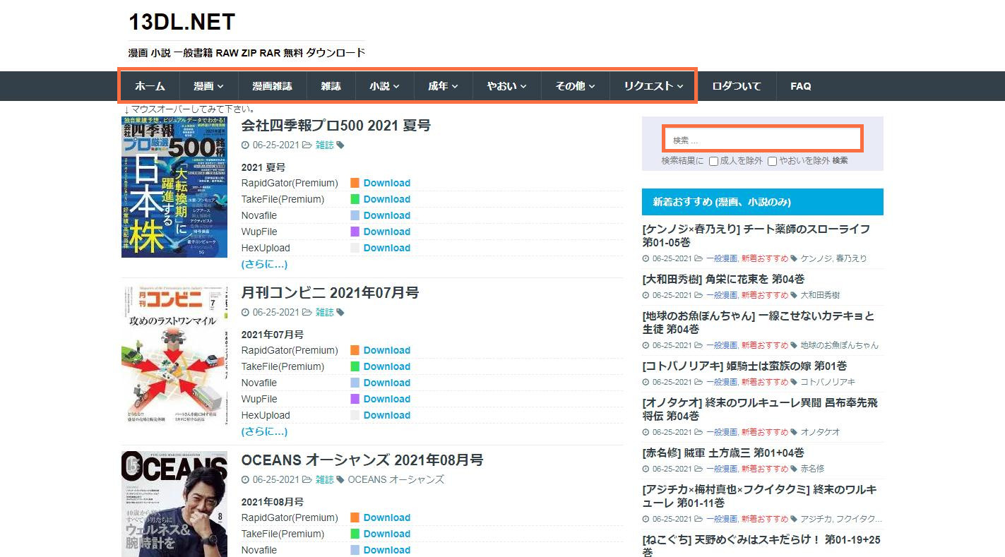Click (さらに…) link under 会社四季報プロ500

coord(264,264)
